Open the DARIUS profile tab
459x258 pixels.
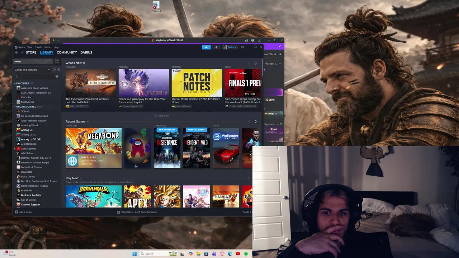(x=86, y=52)
